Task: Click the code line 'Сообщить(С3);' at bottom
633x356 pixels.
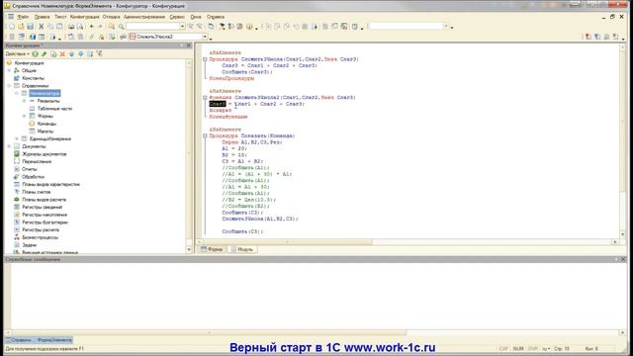Action: pos(242,231)
